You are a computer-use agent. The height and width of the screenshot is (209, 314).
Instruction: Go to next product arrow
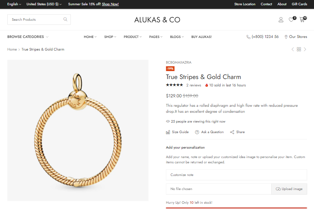click(305, 50)
